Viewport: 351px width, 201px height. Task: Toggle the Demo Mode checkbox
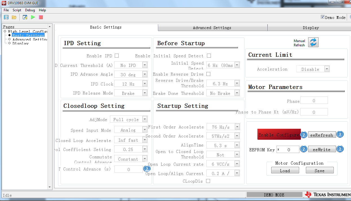pos(323,17)
